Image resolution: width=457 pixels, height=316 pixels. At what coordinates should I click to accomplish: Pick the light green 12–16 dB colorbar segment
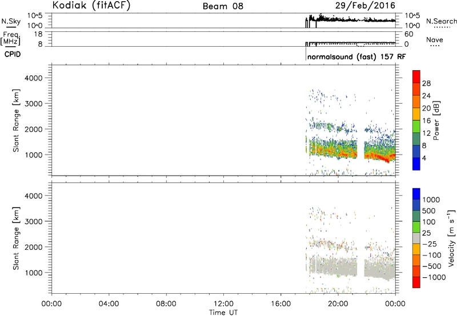(x=416, y=127)
